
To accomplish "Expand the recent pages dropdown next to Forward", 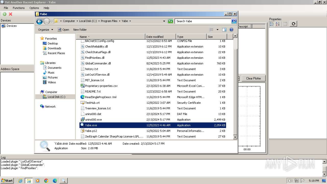I will (x=52, y=21).
